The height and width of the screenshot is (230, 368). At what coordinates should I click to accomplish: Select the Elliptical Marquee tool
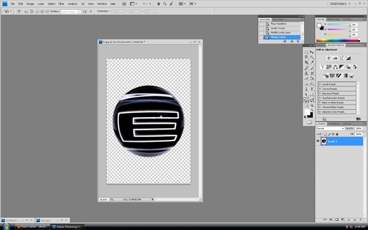[x=306, y=52]
